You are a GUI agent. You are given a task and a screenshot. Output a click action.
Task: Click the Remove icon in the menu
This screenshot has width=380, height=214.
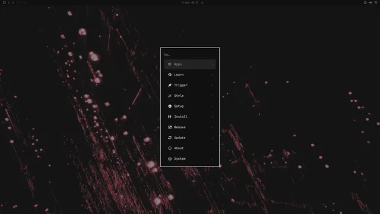[x=170, y=127]
